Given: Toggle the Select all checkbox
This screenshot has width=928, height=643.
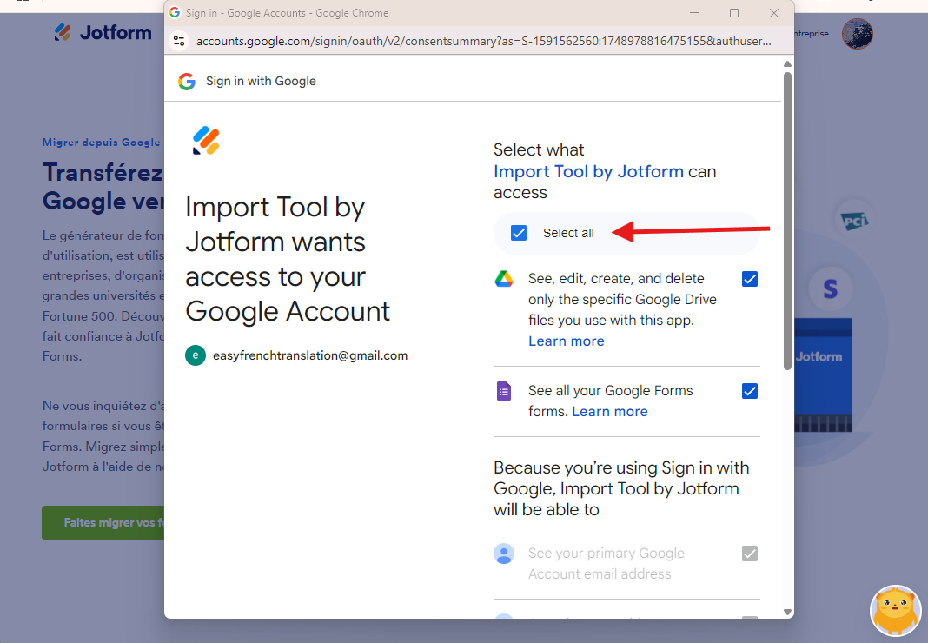Looking at the screenshot, I should coord(519,233).
